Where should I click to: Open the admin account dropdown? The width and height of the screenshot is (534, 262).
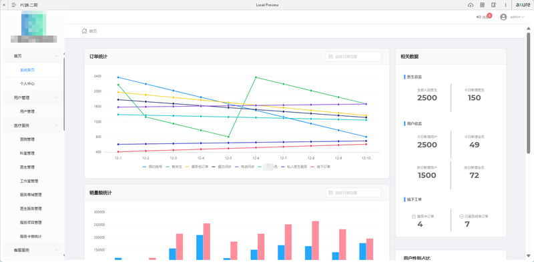click(x=517, y=17)
